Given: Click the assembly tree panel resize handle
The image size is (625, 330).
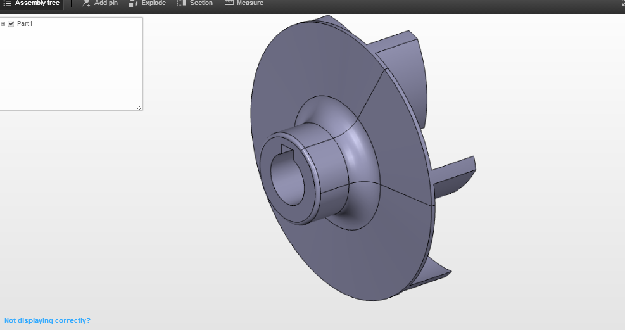Looking at the screenshot, I should click(139, 107).
